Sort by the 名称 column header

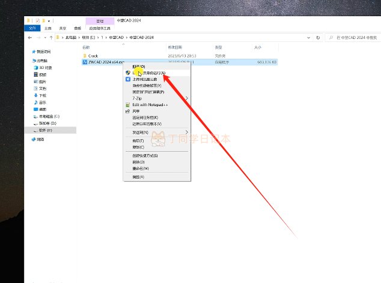(87, 47)
